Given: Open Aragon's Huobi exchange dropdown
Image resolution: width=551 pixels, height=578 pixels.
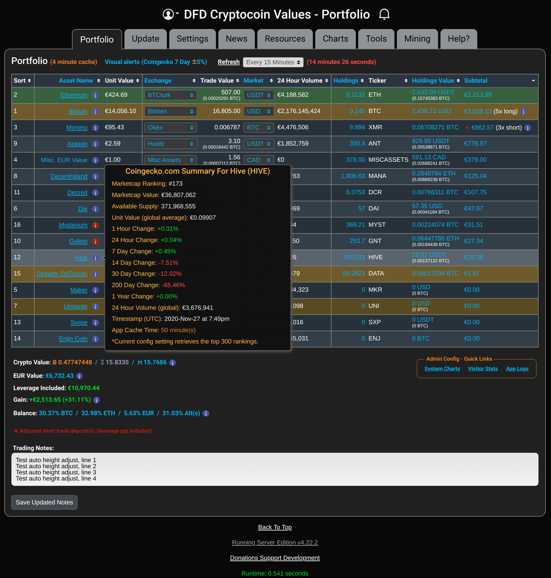Looking at the screenshot, I should tap(170, 144).
